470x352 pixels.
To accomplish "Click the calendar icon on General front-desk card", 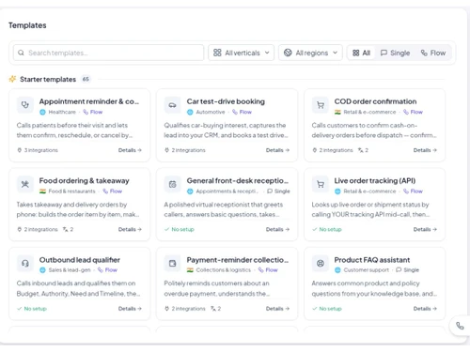I will pos(172,184).
